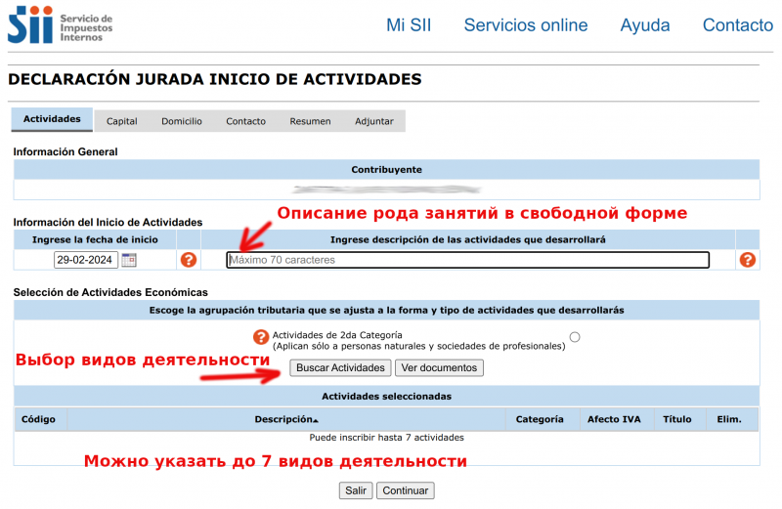This screenshot has width=782, height=509.
Task: Open the Servicios online menu
Action: (526, 25)
